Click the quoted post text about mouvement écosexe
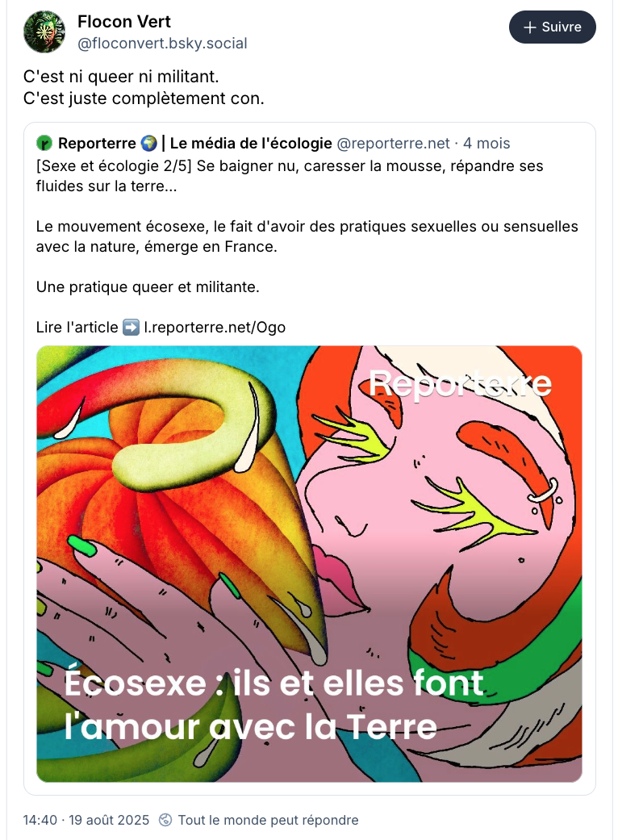Image resolution: width=618 pixels, height=840 pixels. point(307,236)
